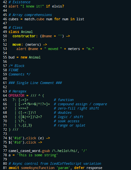Click "response" on line 81

point(94,168)
